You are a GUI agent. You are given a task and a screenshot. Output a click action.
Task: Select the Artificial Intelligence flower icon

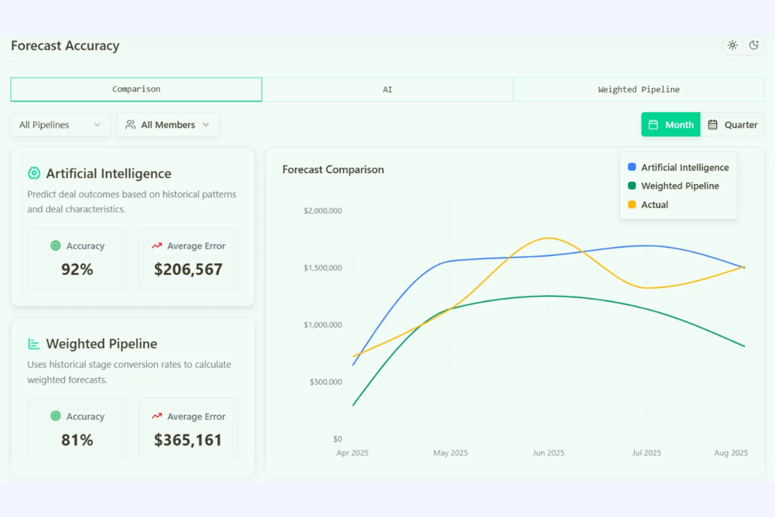pyautogui.click(x=34, y=173)
